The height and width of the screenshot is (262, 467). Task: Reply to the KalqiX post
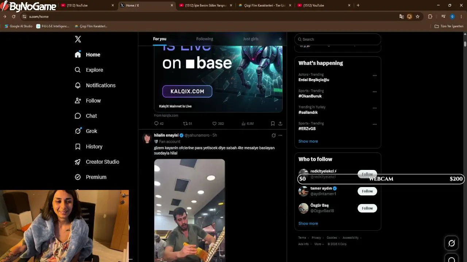(x=159, y=123)
